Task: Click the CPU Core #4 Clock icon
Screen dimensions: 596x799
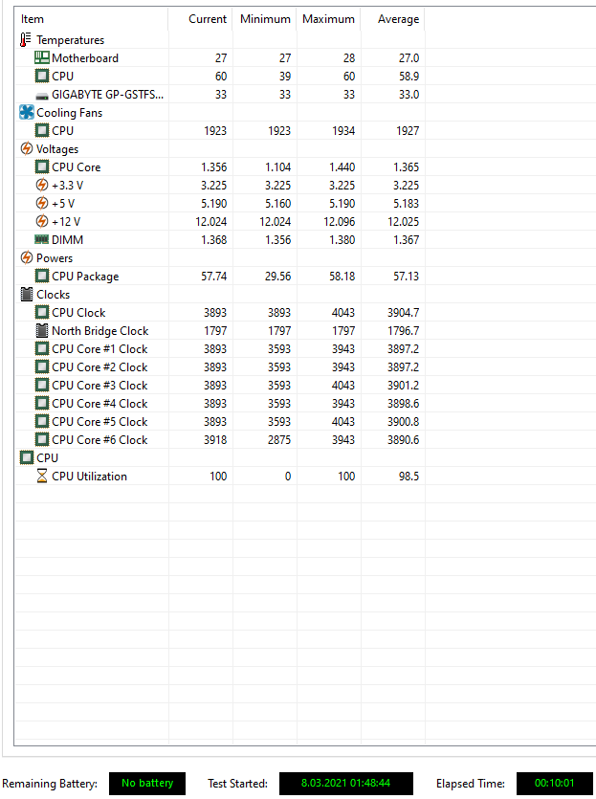Action: pos(42,403)
